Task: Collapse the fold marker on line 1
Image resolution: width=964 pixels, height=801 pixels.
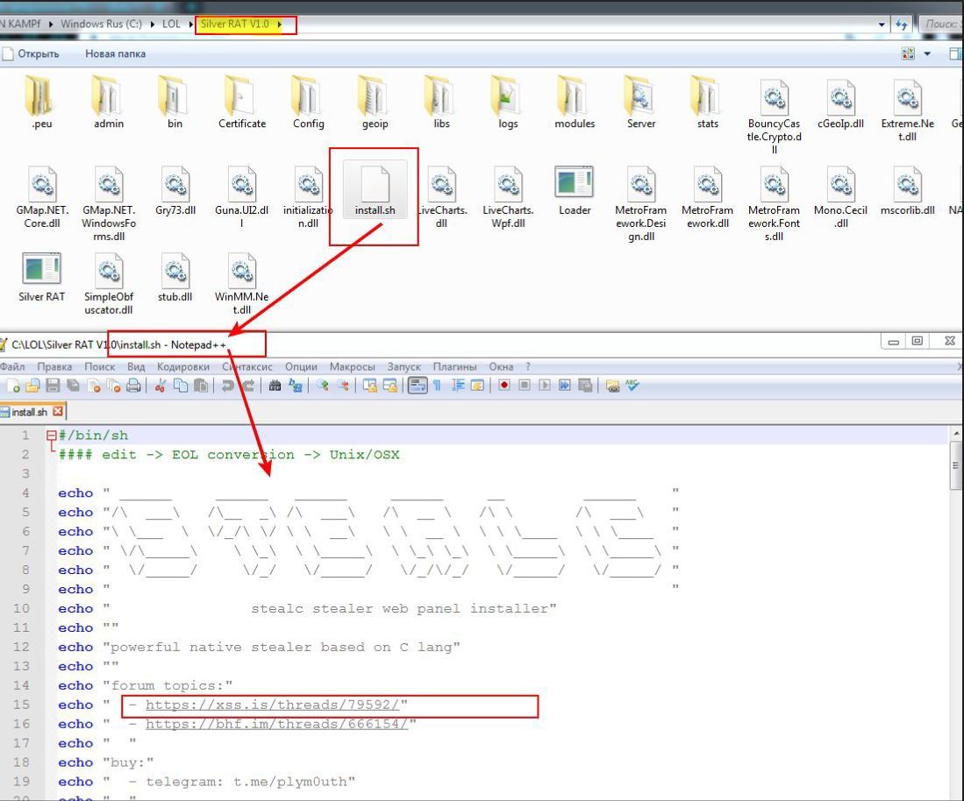Action: click(x=51, y=436)
